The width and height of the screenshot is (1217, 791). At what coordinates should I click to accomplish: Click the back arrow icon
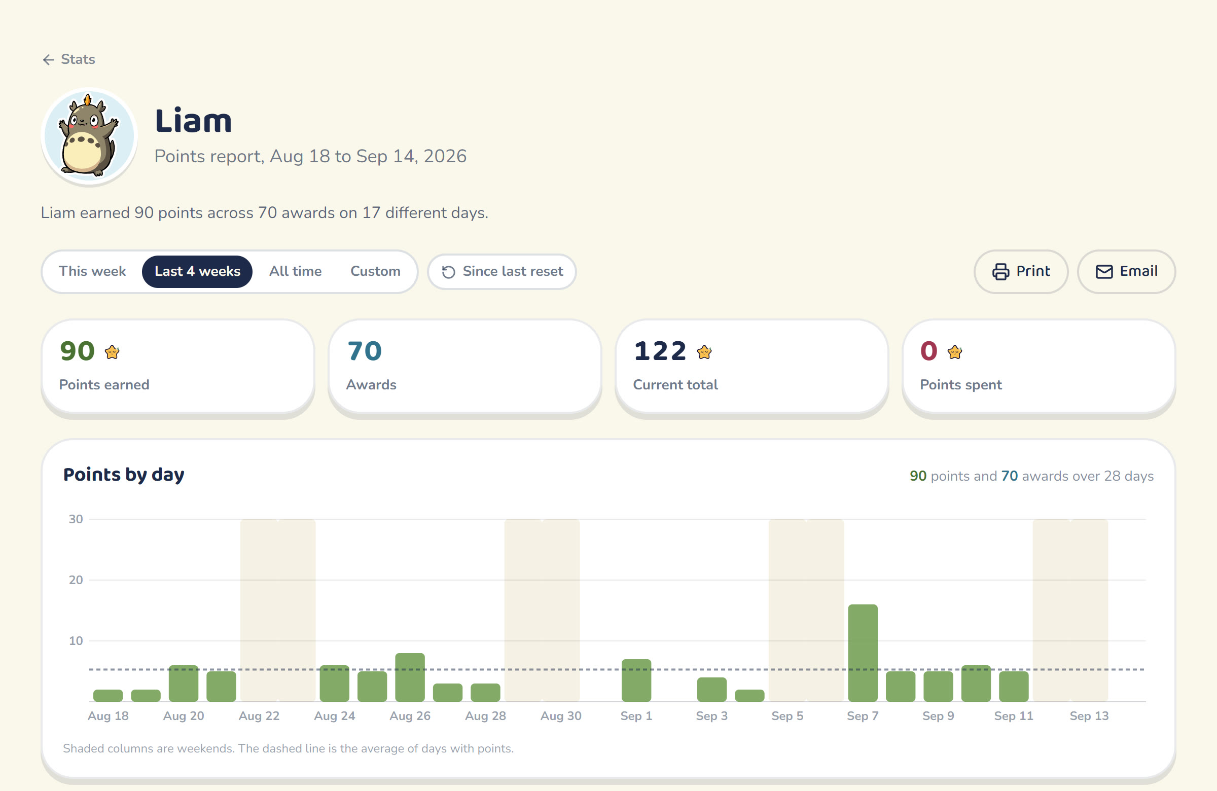point(49,60)
